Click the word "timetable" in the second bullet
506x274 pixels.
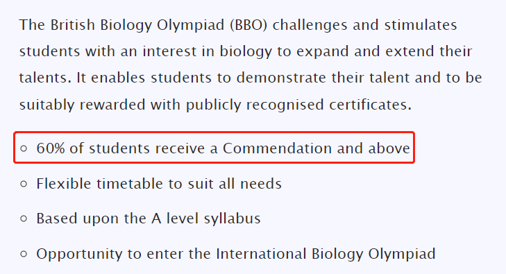click(x=130, y=184)
